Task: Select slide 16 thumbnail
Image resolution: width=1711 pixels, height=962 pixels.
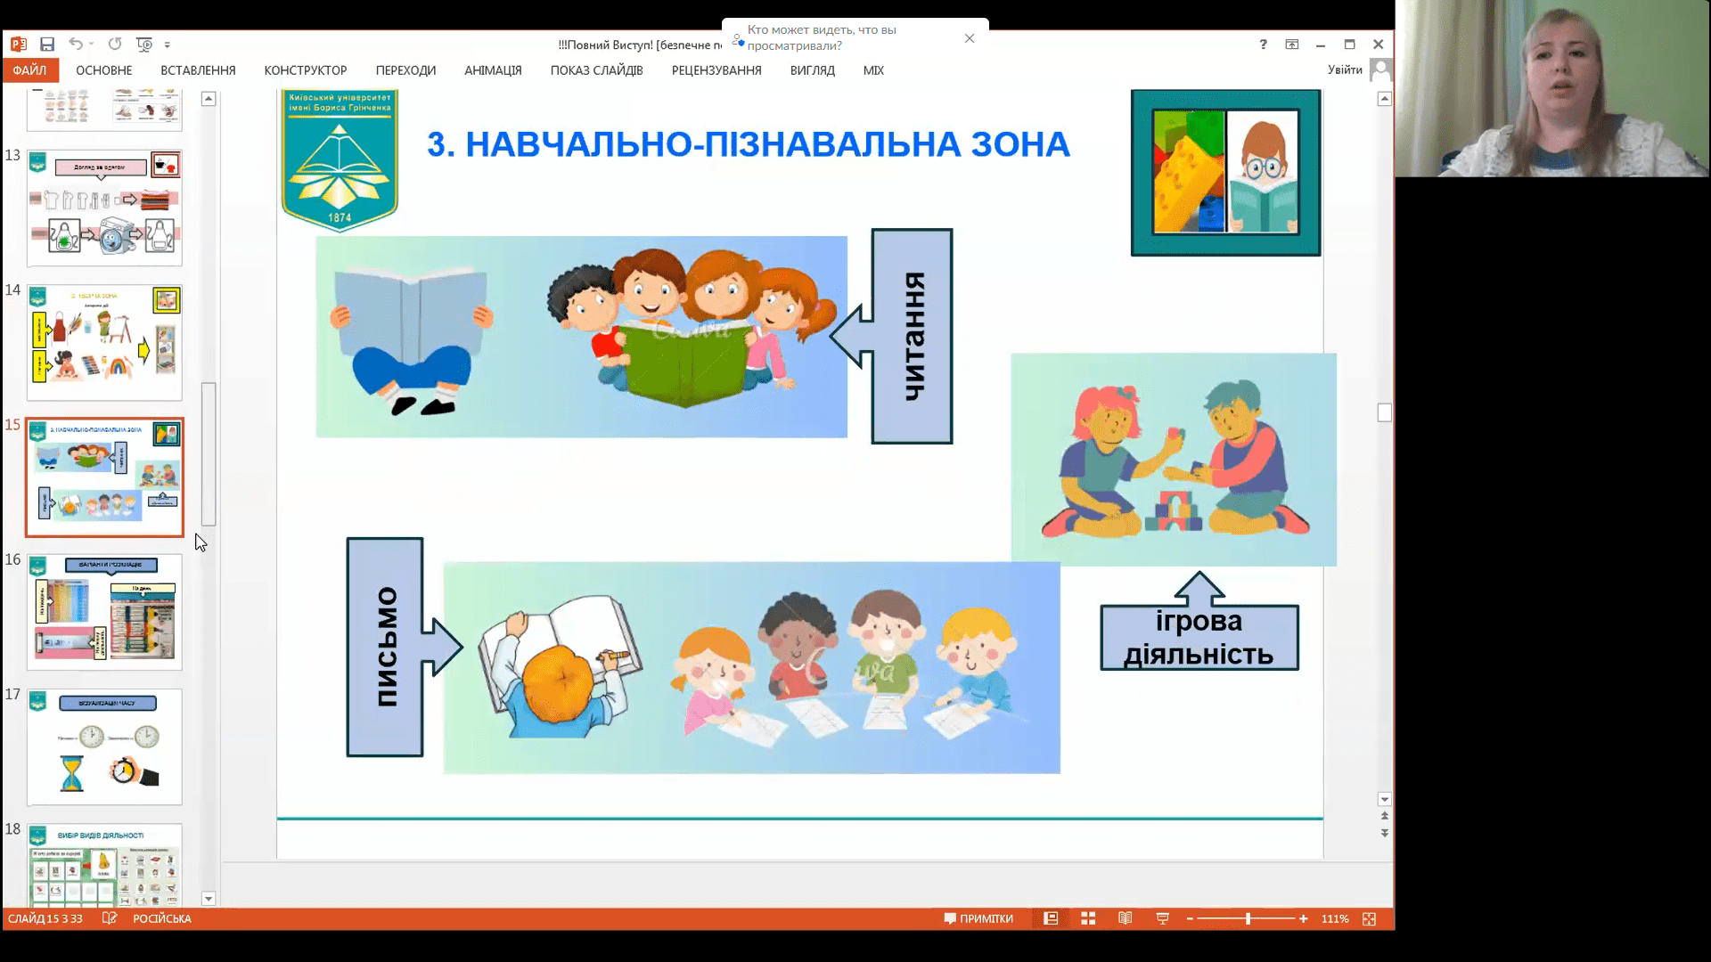Action: (x=104, y=613)
